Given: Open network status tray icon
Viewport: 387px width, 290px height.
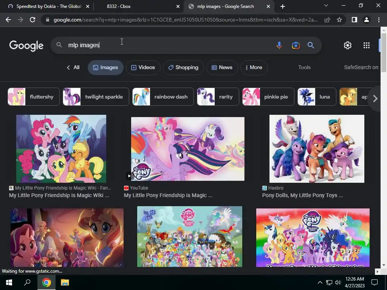Looking at the screenshot, I should coord(329,282).
